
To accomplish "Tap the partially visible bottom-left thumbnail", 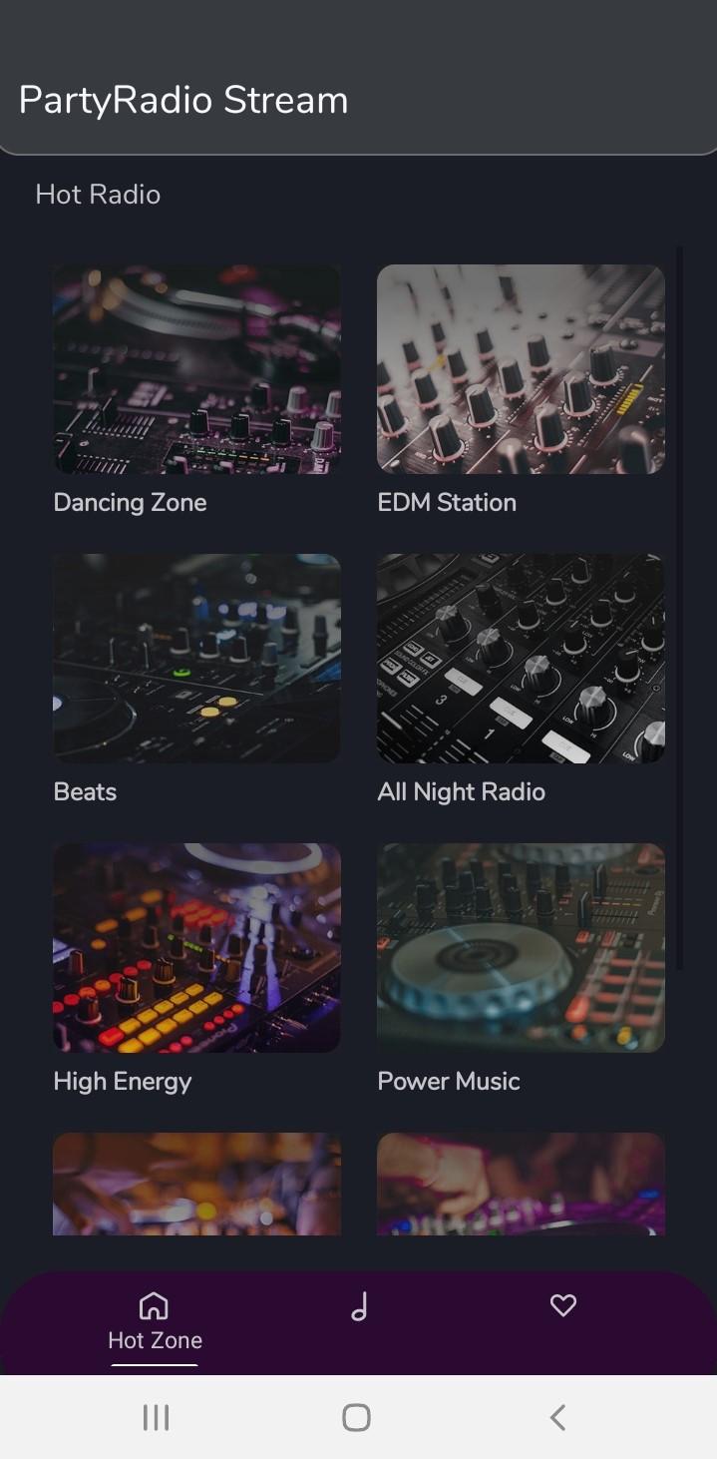I will pos(196,1184).
